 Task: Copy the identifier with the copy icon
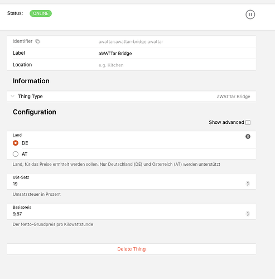click(37, 41)
